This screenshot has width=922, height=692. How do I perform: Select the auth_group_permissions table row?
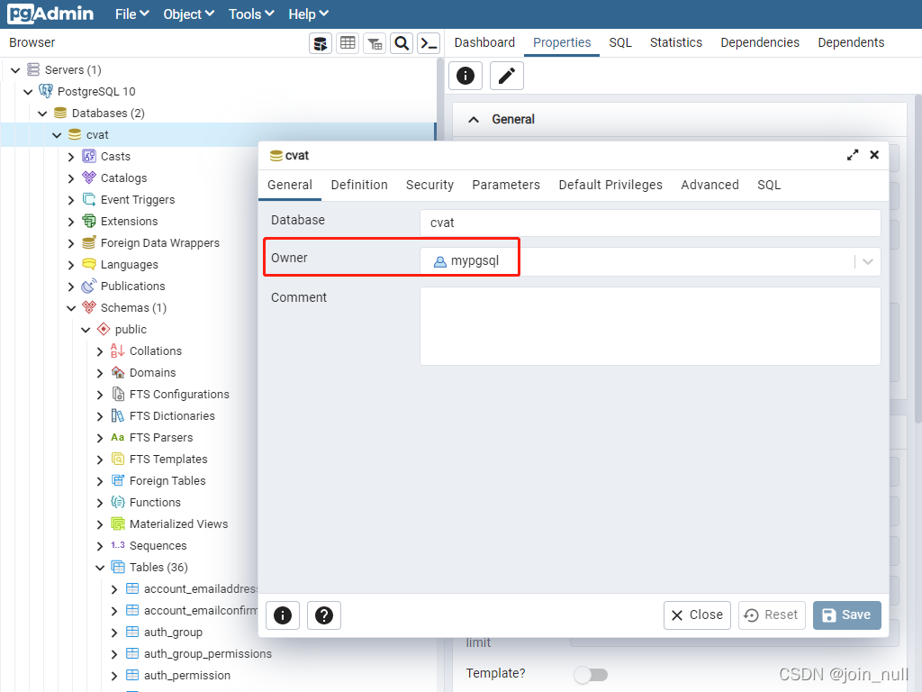pyautogui.click(x=208, y=654)
